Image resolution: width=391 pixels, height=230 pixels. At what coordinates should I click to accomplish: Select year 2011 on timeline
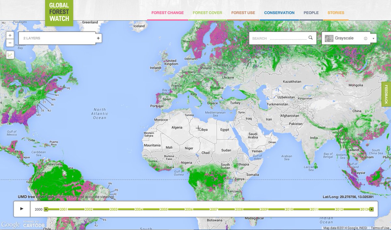tap(314, 209)
